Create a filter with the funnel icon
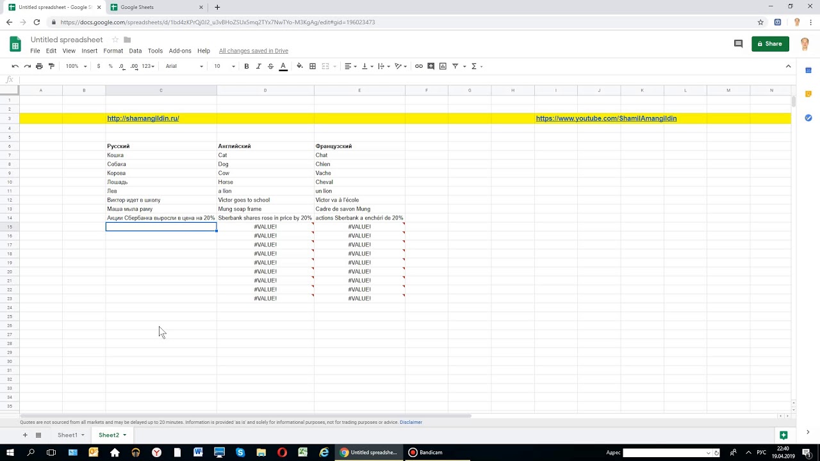Screen dimensions: 820x461 455,66
